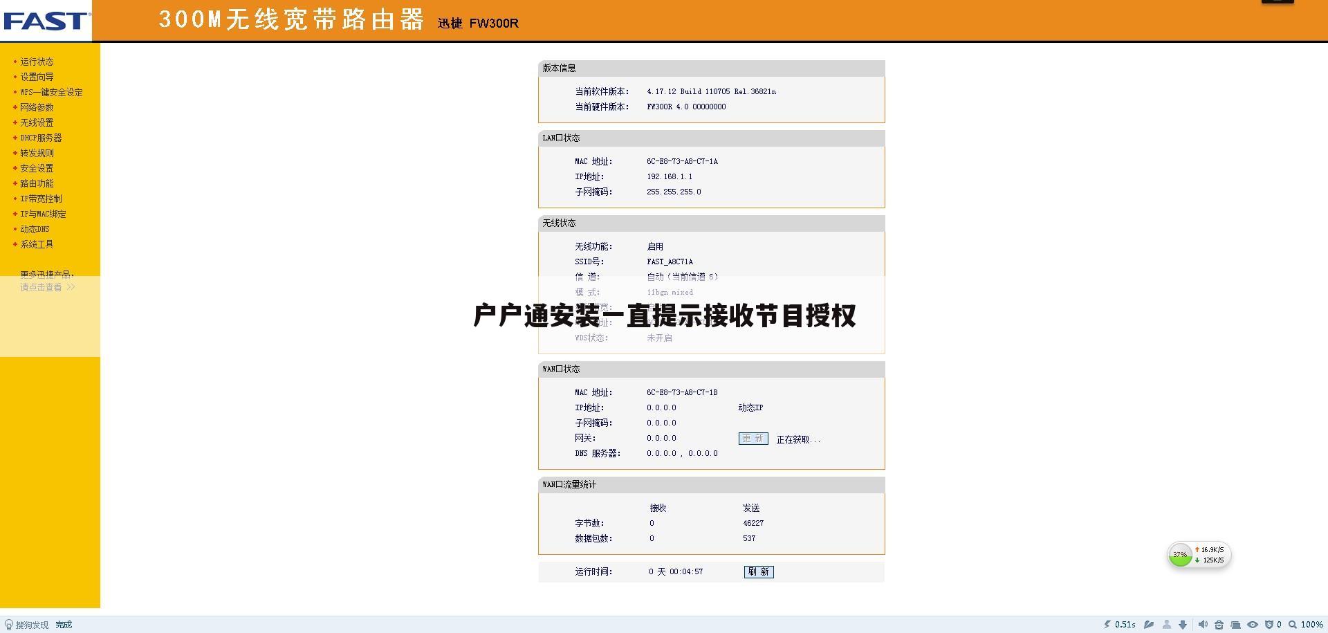Click the 完成 status text at bottom left

[64, 625]
